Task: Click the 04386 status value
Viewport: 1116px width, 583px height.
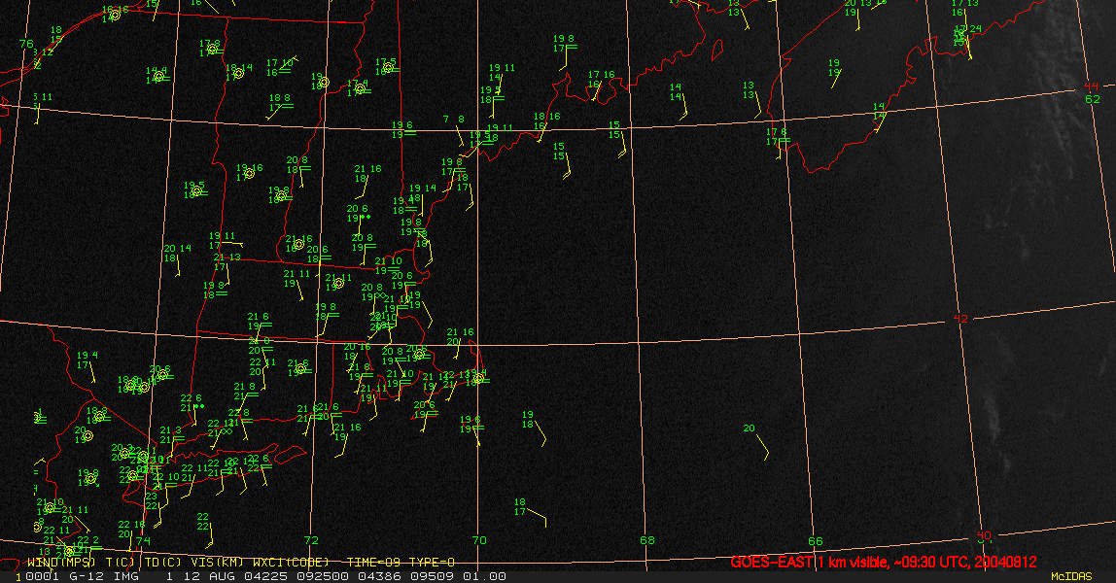Action: 379,576
